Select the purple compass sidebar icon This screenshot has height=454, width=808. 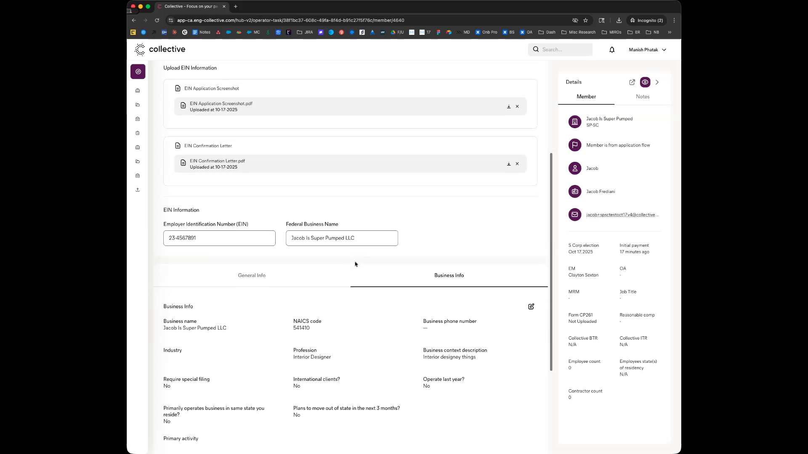tap(138, 72)
